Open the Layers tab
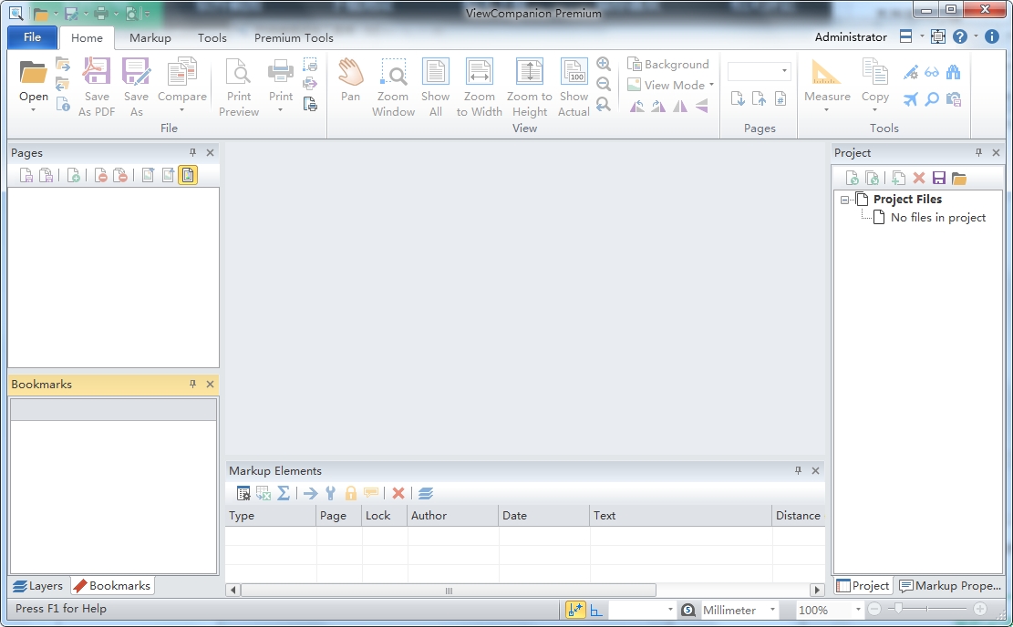1013x627 pixels. [37, 586]
